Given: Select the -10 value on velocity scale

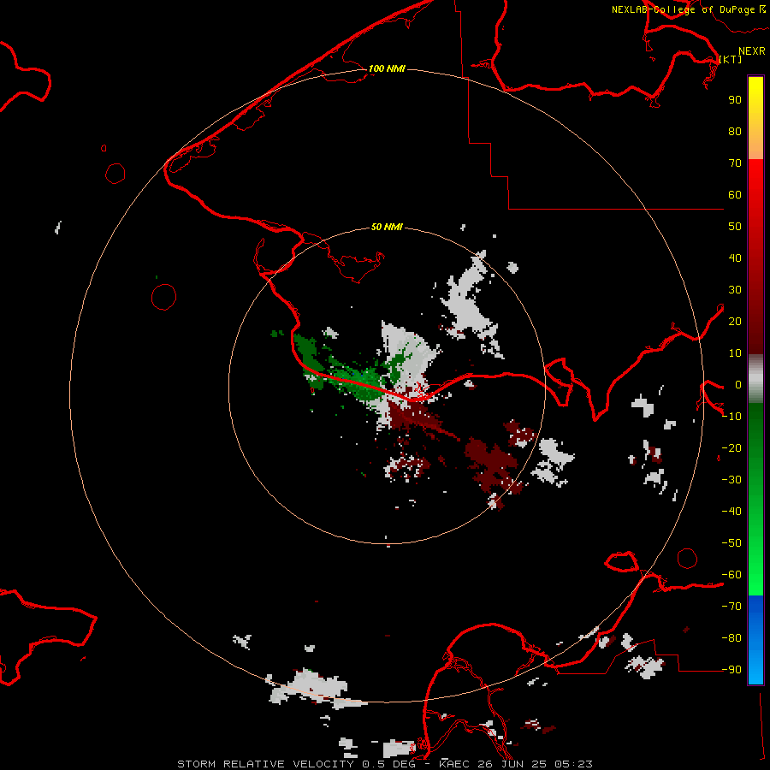Looking at the screenshot, I should pos(731,417).
